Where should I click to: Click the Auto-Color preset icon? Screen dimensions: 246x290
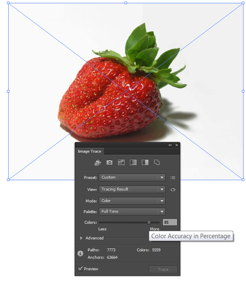click(98, 162)
